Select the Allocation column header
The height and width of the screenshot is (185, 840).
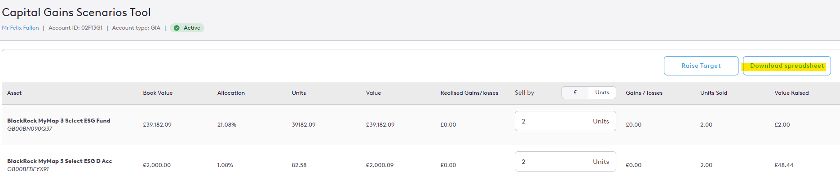coord(231,93)
